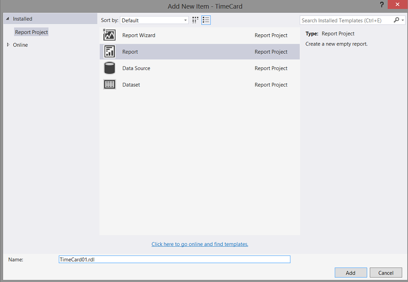Select the Installed category label
Image resolution: width=408 pixels, height=282 pixels.
(x=23, y=19)
